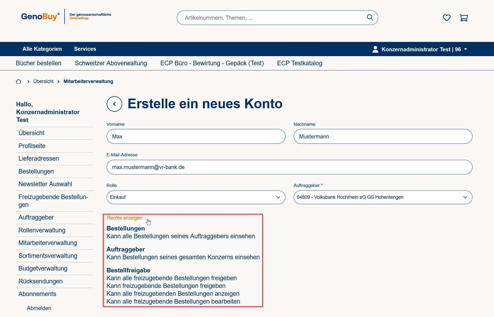Go to Schweitzer Aboverwaltung

click(111, 63)
